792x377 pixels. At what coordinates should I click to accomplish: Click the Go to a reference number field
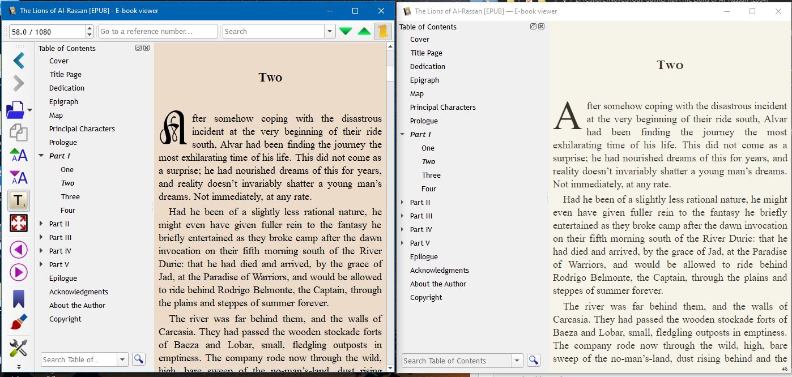click(158, 32)
